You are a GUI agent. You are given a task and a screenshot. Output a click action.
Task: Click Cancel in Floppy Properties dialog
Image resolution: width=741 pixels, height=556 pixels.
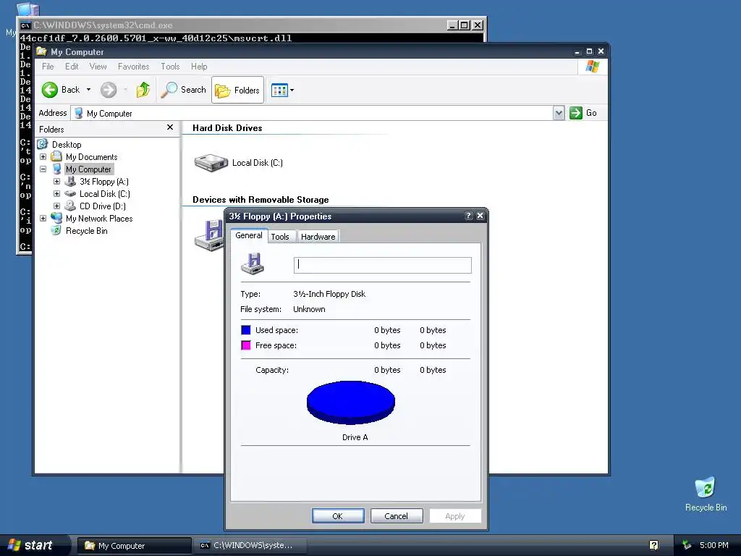coord(396,516)
